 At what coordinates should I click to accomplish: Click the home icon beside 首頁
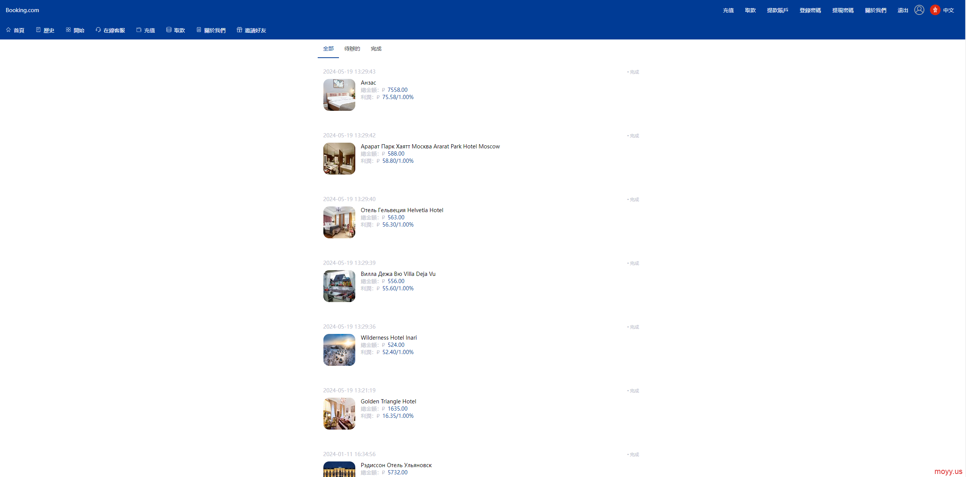8,30
